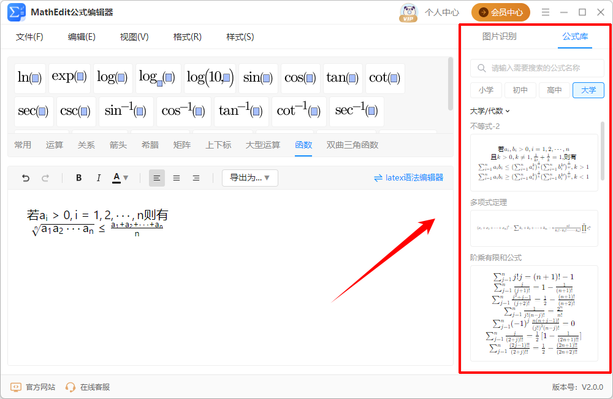Image resolution: width=613 pixels, height=399 pixels.
Task: Switch to the 常用 symbol tab
Action: click(x=23, y=145)
